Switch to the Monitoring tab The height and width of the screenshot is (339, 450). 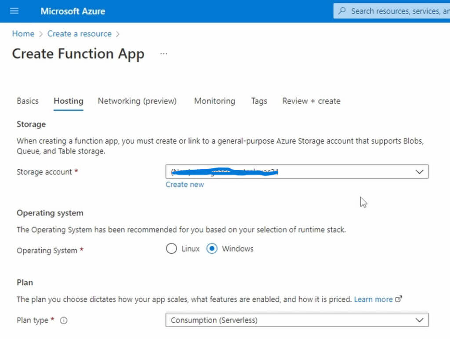click(214, 101)
